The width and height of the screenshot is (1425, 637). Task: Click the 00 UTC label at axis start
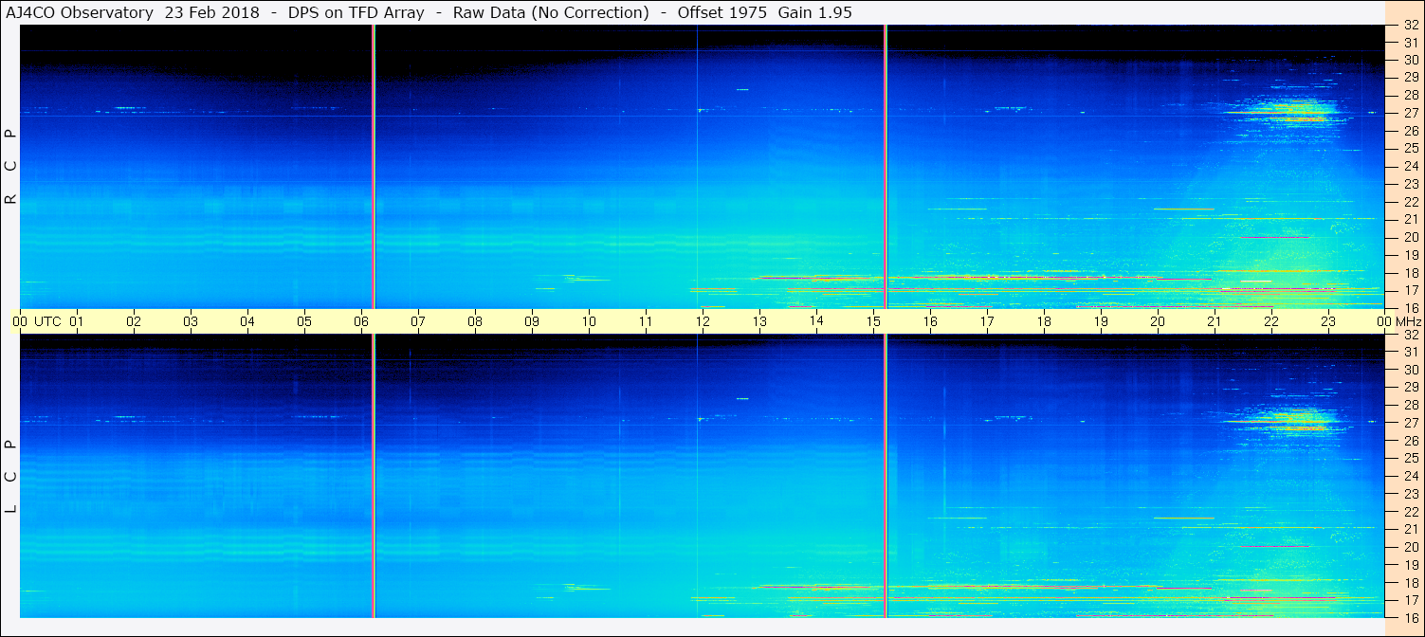(37, 321)
